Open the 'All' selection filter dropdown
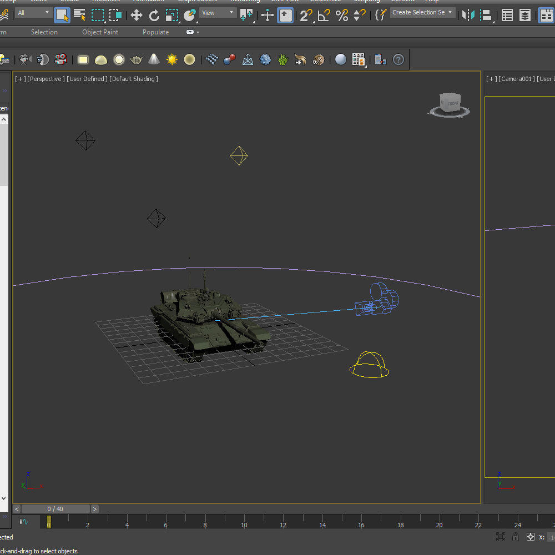This screenshot has width=555, height=555. tap(33, 13)
